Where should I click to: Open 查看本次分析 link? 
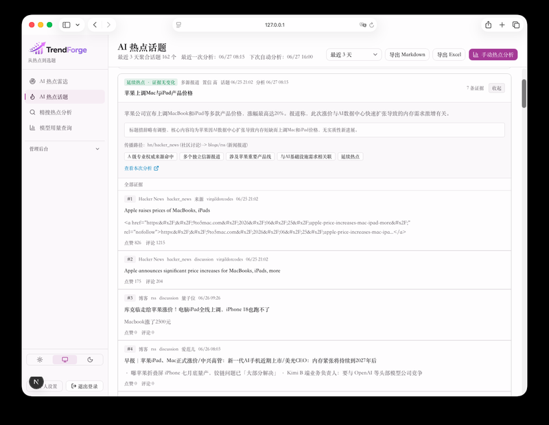(x=138, y=168)
